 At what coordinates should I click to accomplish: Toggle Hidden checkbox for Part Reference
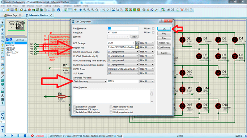[153, 28]
